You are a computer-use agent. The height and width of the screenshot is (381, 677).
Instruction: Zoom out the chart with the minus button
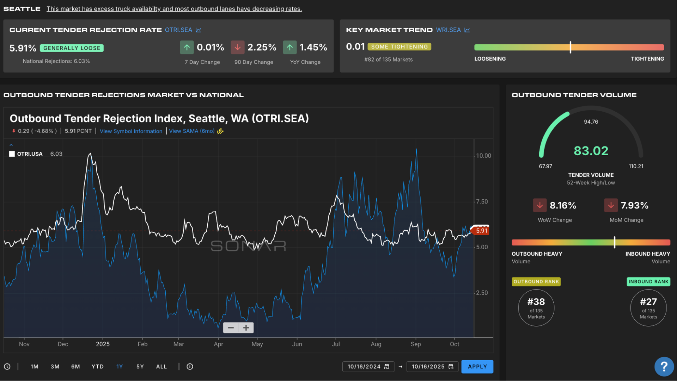[231, 328]
